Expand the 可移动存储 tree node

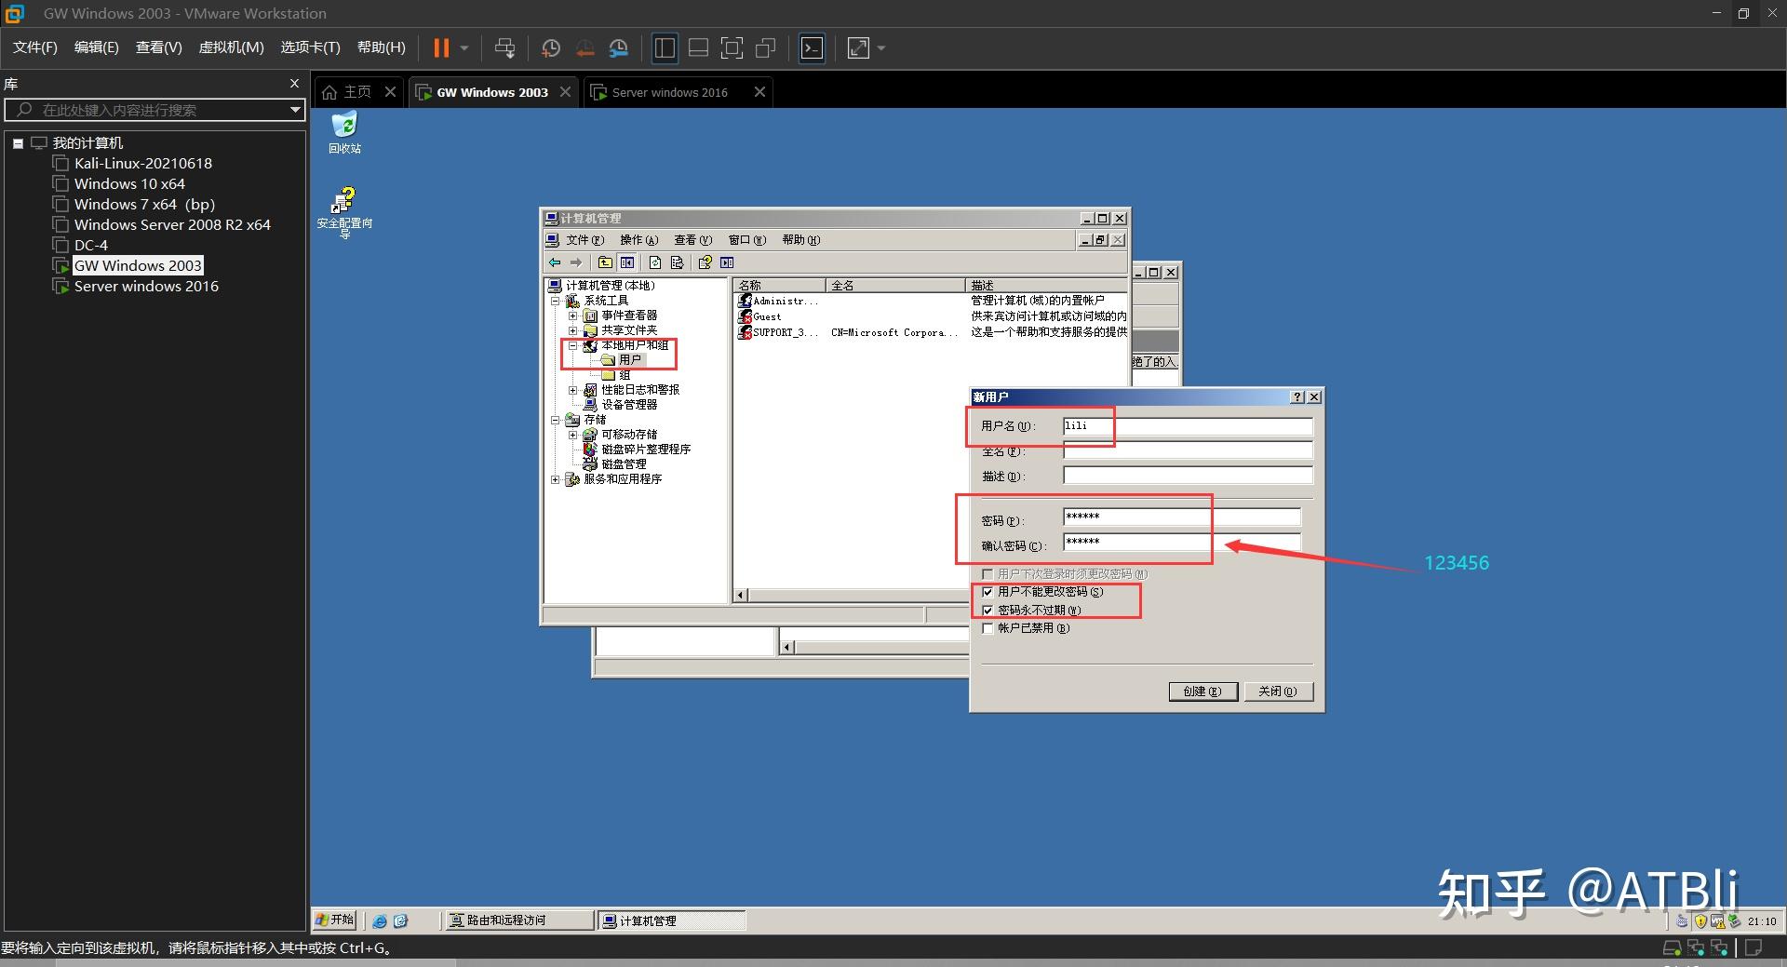coord(573,435)
